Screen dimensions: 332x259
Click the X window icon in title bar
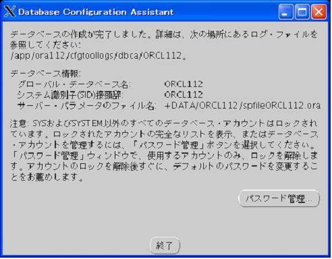[9, 11]
